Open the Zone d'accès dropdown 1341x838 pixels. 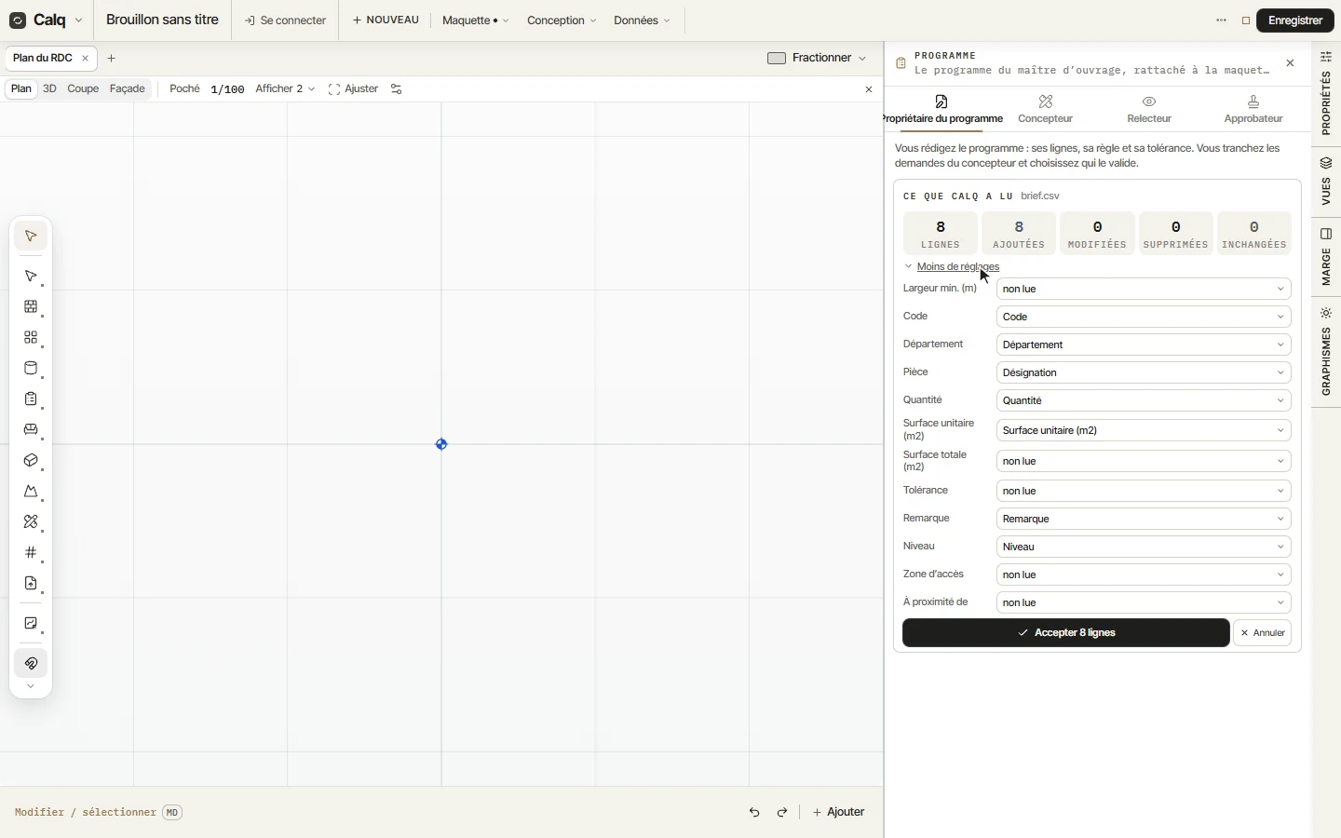pos(1144,574)
